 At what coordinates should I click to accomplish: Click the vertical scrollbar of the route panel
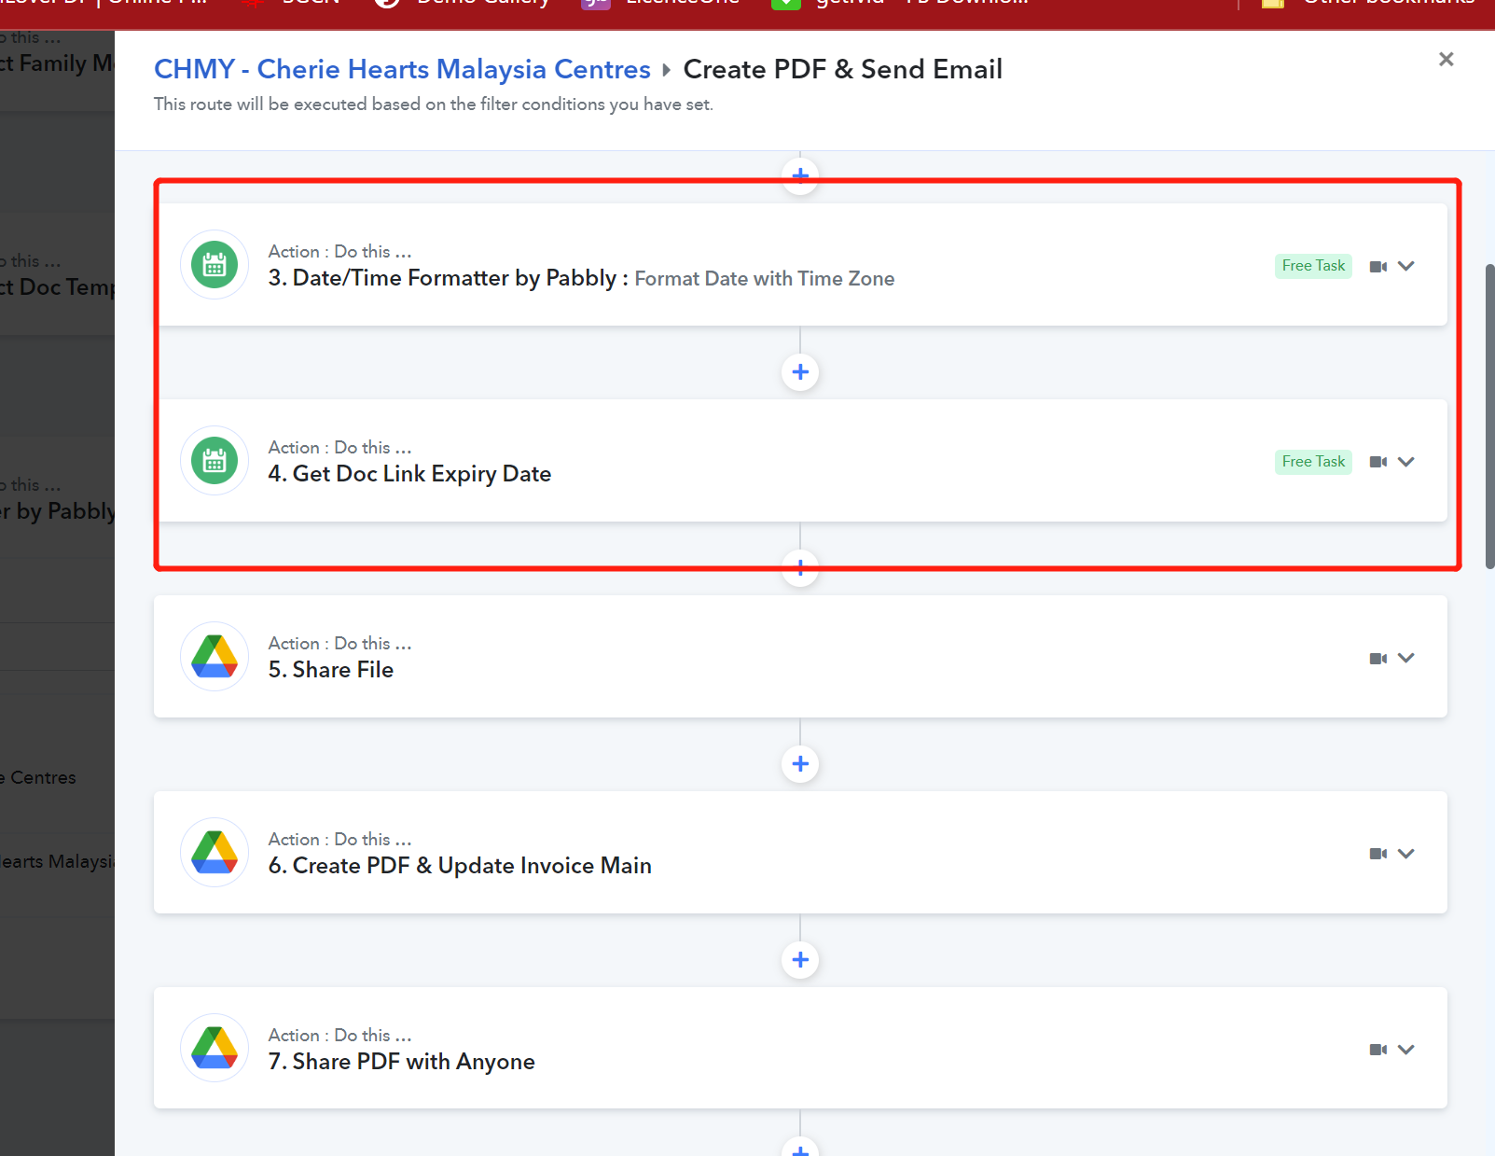pos(1489,416)
